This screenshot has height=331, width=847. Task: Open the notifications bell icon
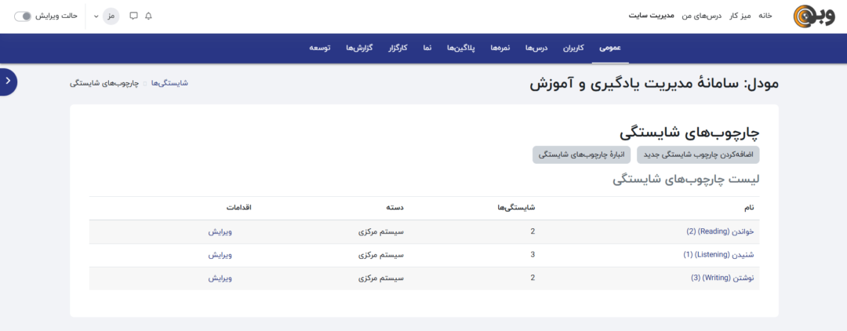click(149, 16)
